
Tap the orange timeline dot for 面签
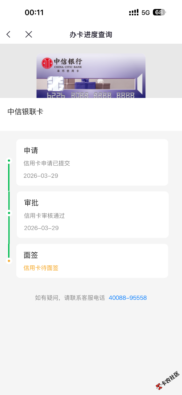pyautogui.click(x=9, y=261)
